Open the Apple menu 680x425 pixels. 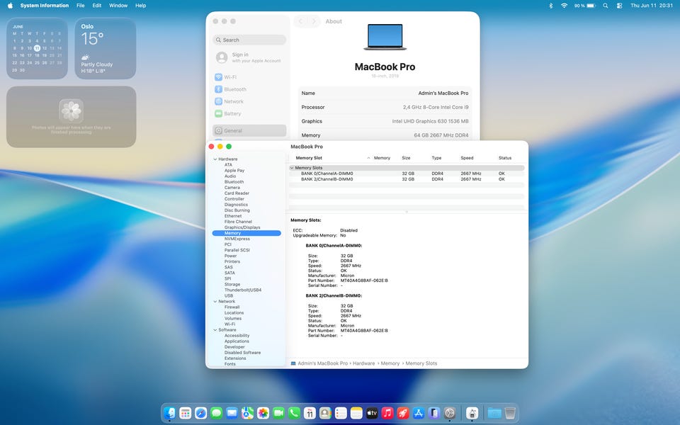click(10, 6)
